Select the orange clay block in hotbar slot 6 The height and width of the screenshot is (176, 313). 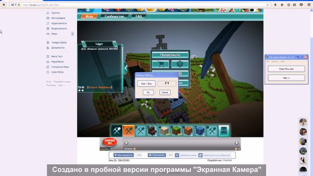click(188, 131)
